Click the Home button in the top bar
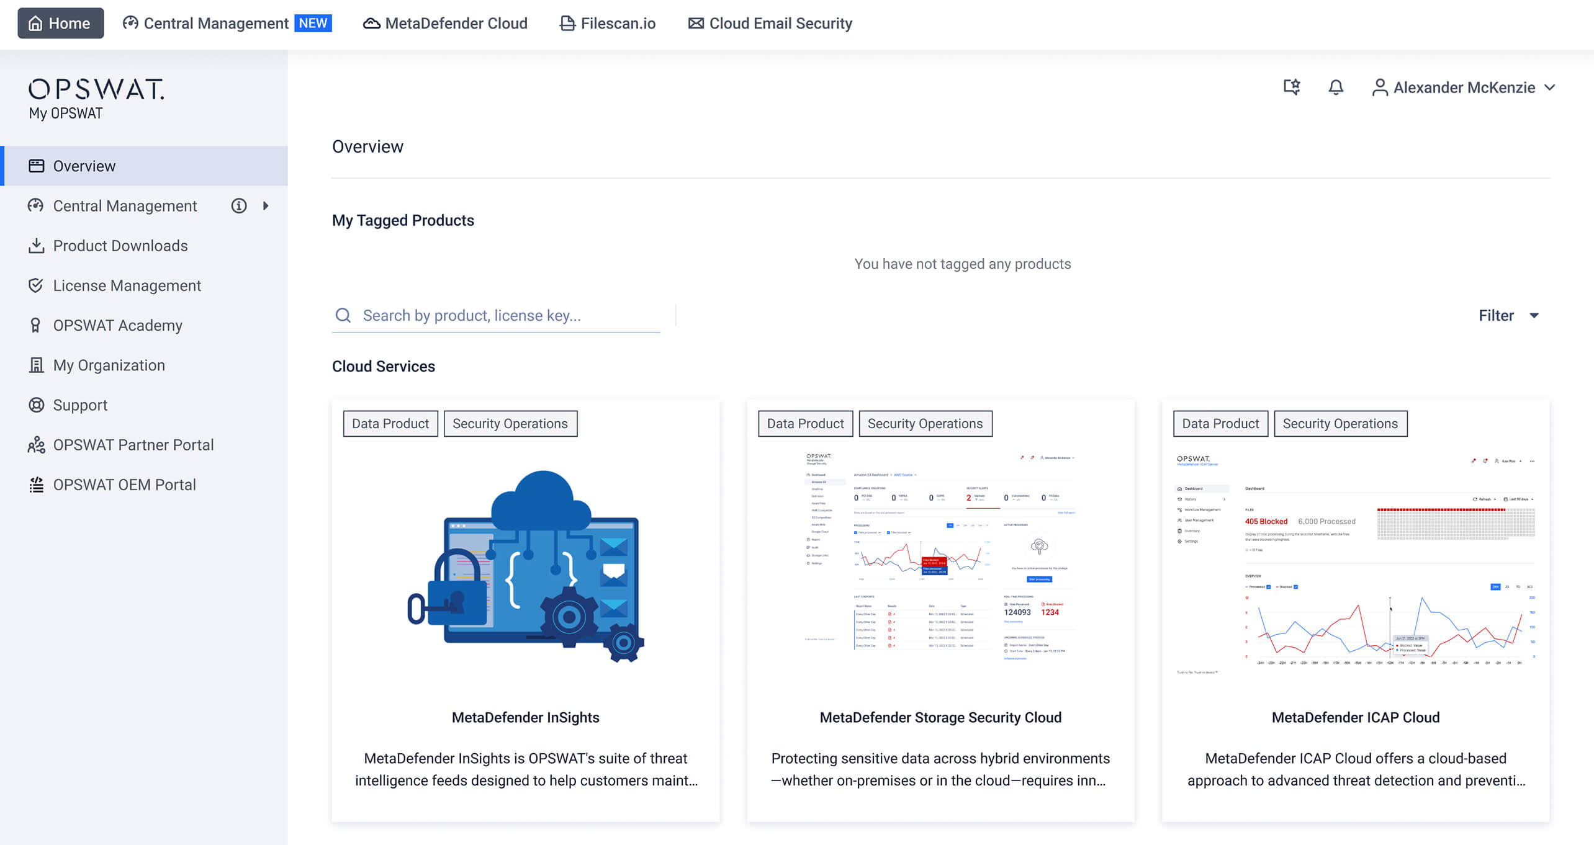 click(60, 23)
